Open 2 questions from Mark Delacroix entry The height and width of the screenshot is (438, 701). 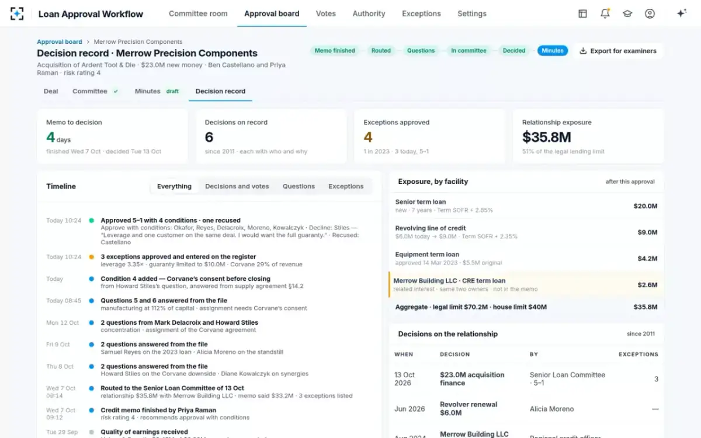pyautogui.click(x=210, y=326)
